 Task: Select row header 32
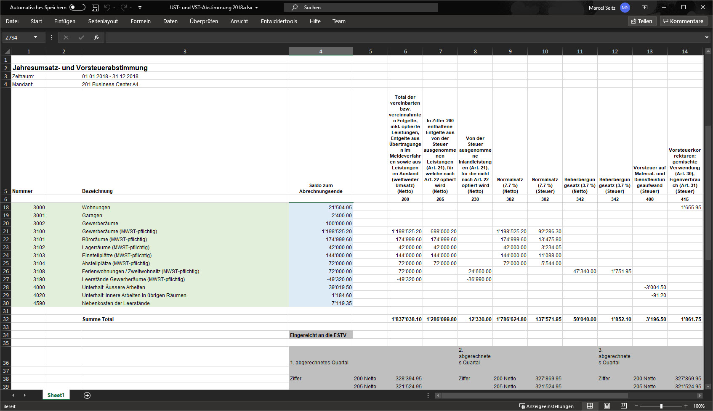(x=6, y=319)
